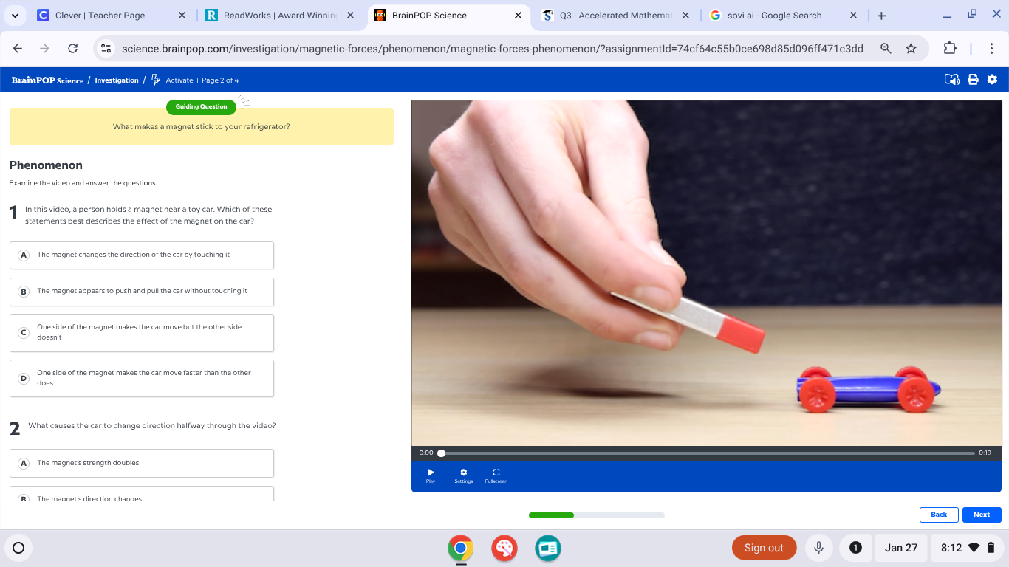
Task: Choose option B about push and pull
Action: [142, 292]
